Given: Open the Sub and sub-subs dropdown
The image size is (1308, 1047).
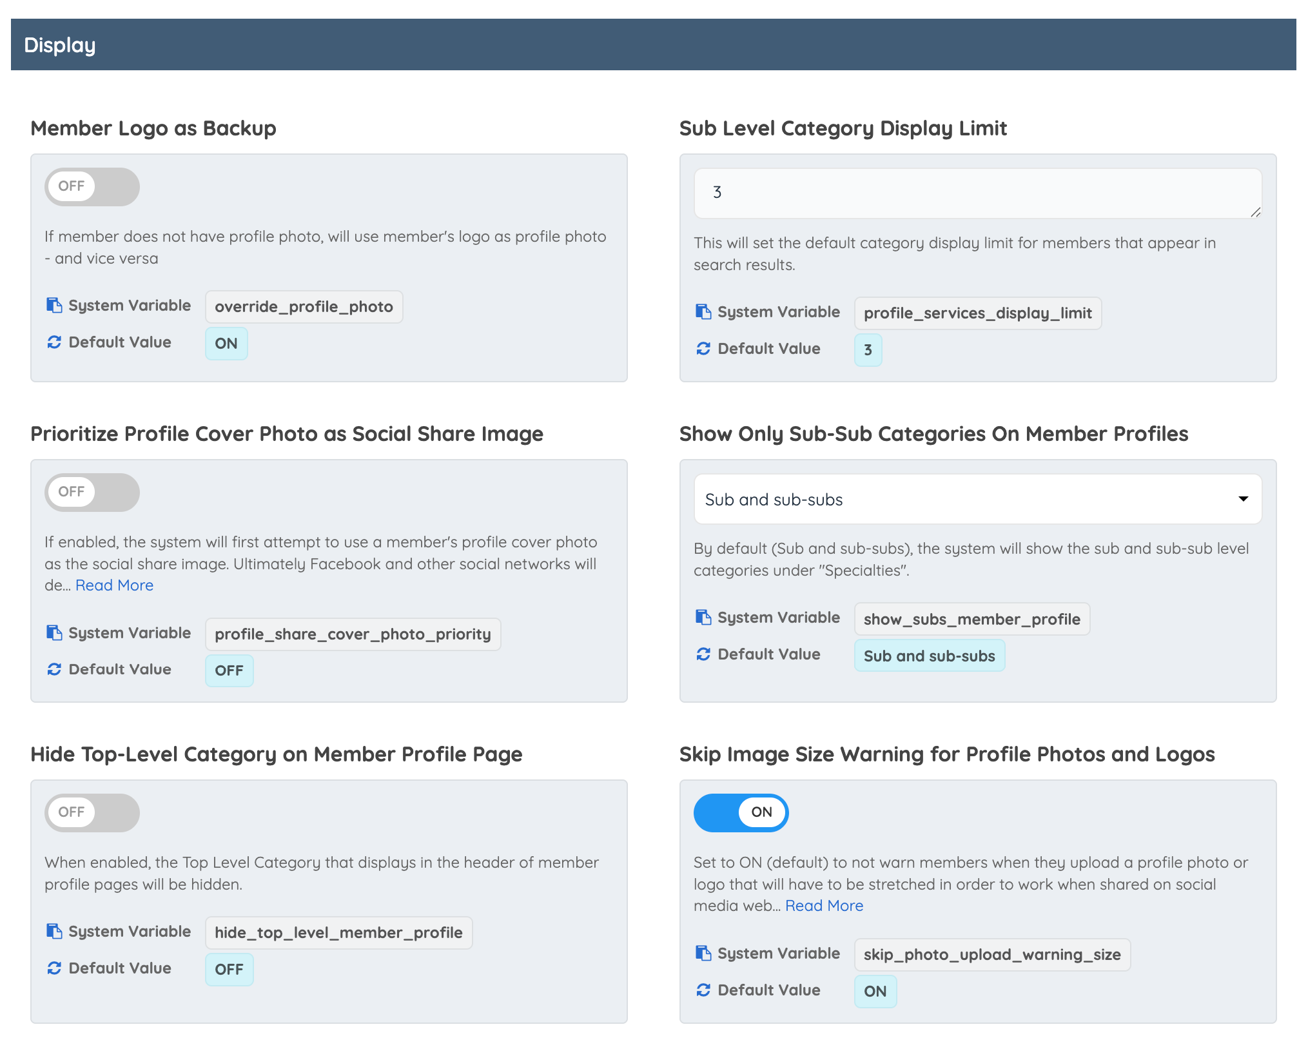Looking at the screenshot, I should point(978,500).
